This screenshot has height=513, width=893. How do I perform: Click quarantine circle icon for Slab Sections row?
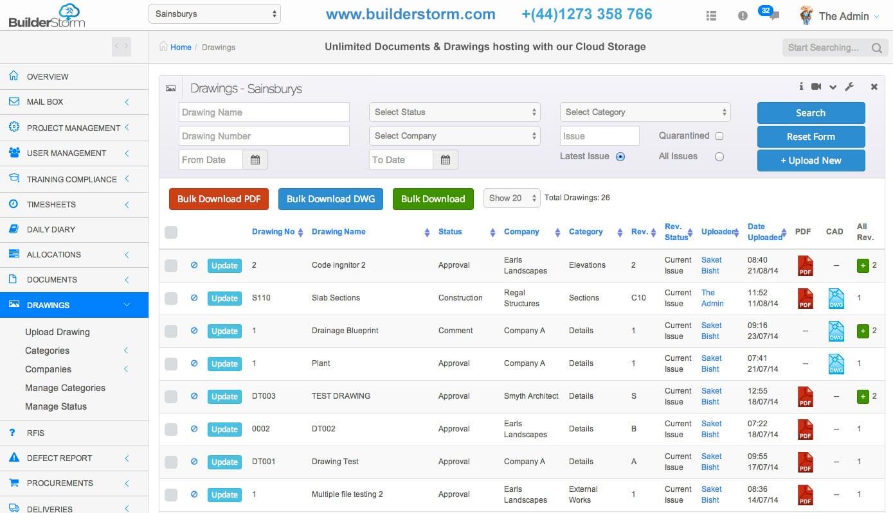click(194, 297)
